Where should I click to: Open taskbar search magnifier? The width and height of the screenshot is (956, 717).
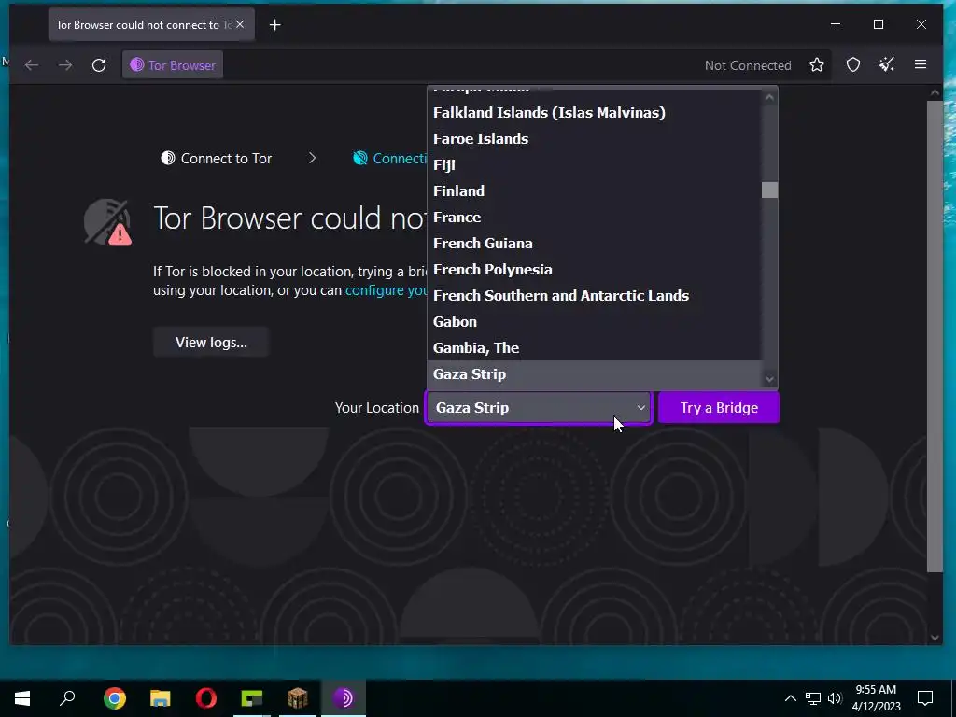[x=67, y=698]
